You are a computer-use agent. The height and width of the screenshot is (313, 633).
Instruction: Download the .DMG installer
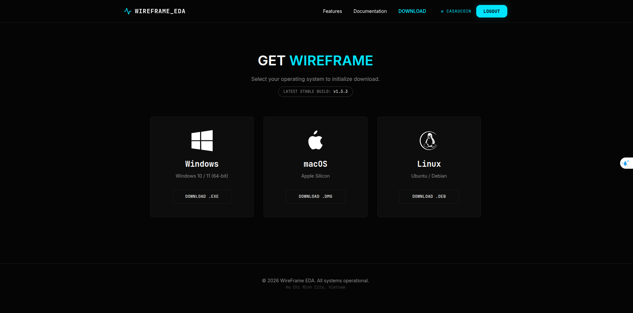(316, 196)
